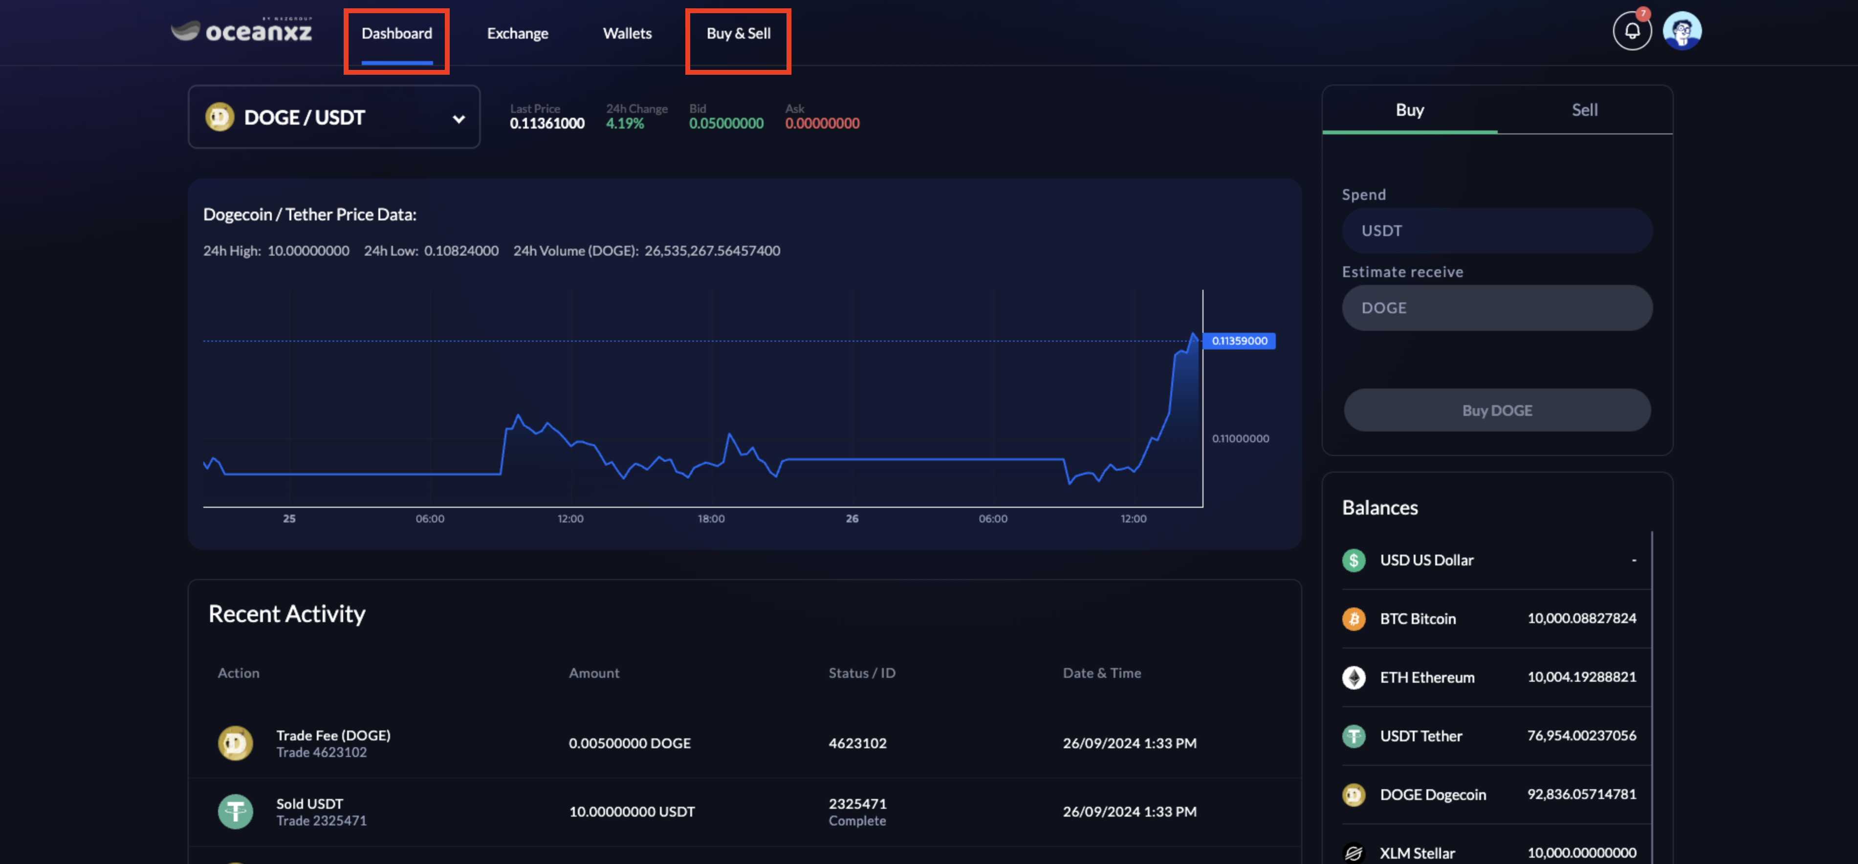Screen dimensions: 1858x864
Task: Click the Bitcoin icon in Balances
Action: point(1353,619)
